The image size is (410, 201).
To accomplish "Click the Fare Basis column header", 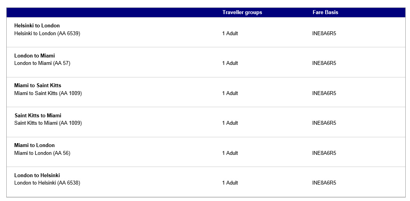I will click(x=325, y=13).
